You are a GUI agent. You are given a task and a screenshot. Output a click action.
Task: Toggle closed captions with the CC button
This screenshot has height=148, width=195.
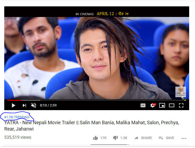[x=143, y=105]
